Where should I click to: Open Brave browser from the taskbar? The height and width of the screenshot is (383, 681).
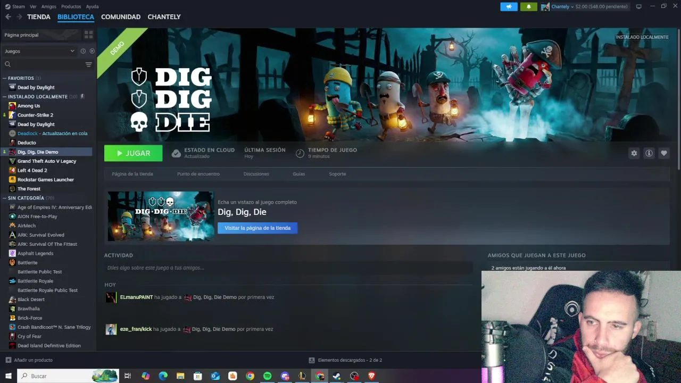tap(372, 376)
